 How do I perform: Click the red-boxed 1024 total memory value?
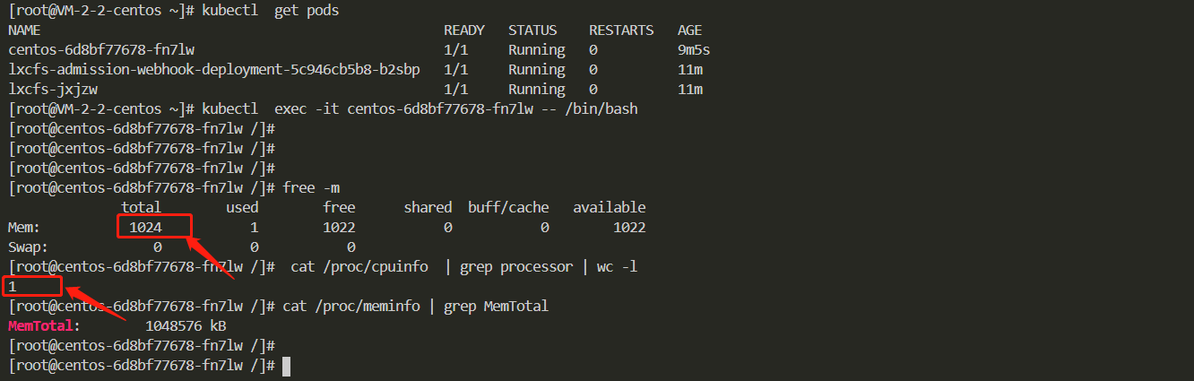pyautogui.click(x=145, y=228)
